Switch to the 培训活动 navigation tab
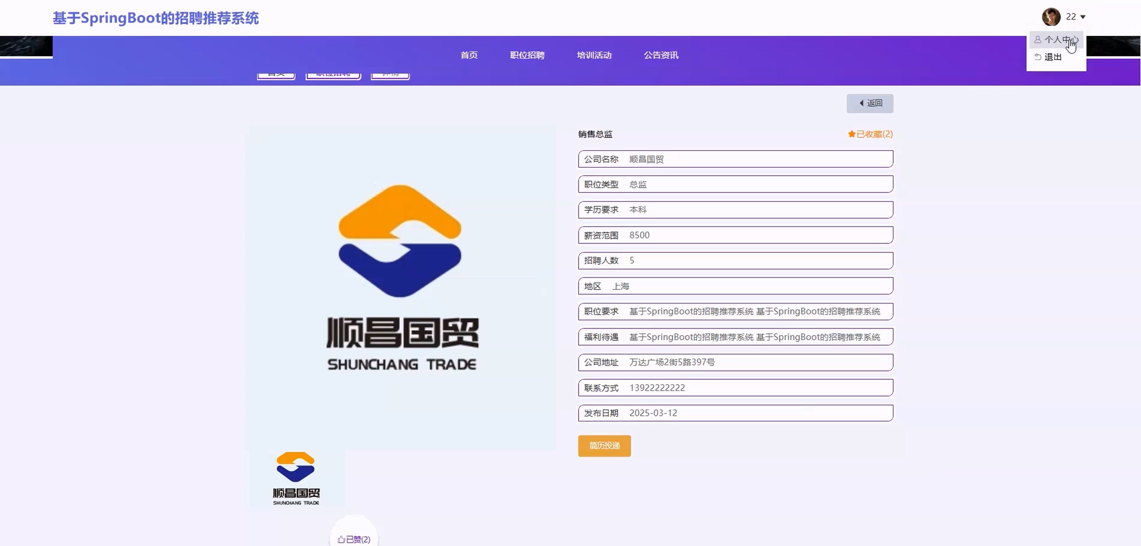Screen dimensions: 1141x546 click(x=594, y=55)
